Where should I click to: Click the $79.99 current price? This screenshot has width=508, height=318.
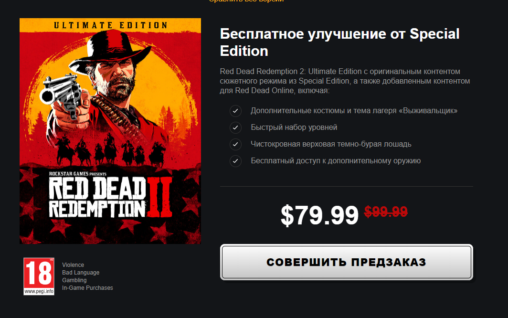[319, 215]
